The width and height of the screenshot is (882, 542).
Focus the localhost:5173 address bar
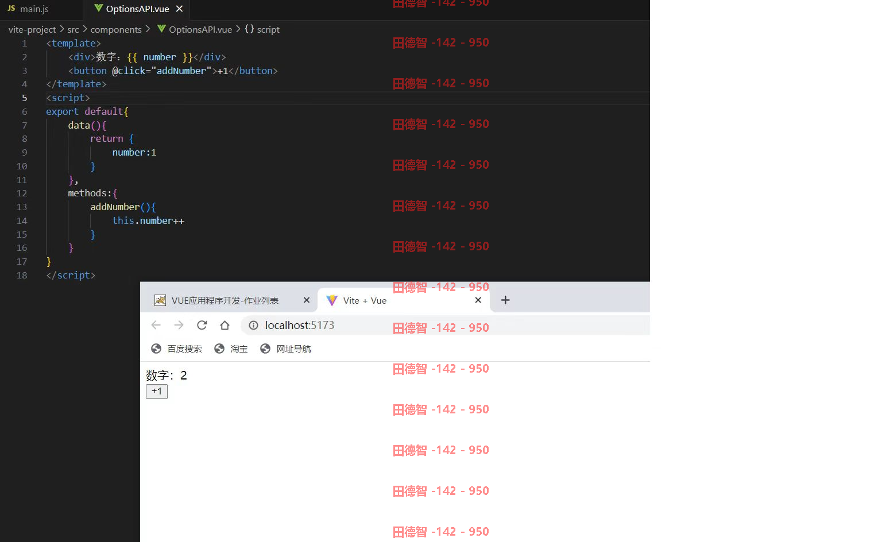click(445, 326)
